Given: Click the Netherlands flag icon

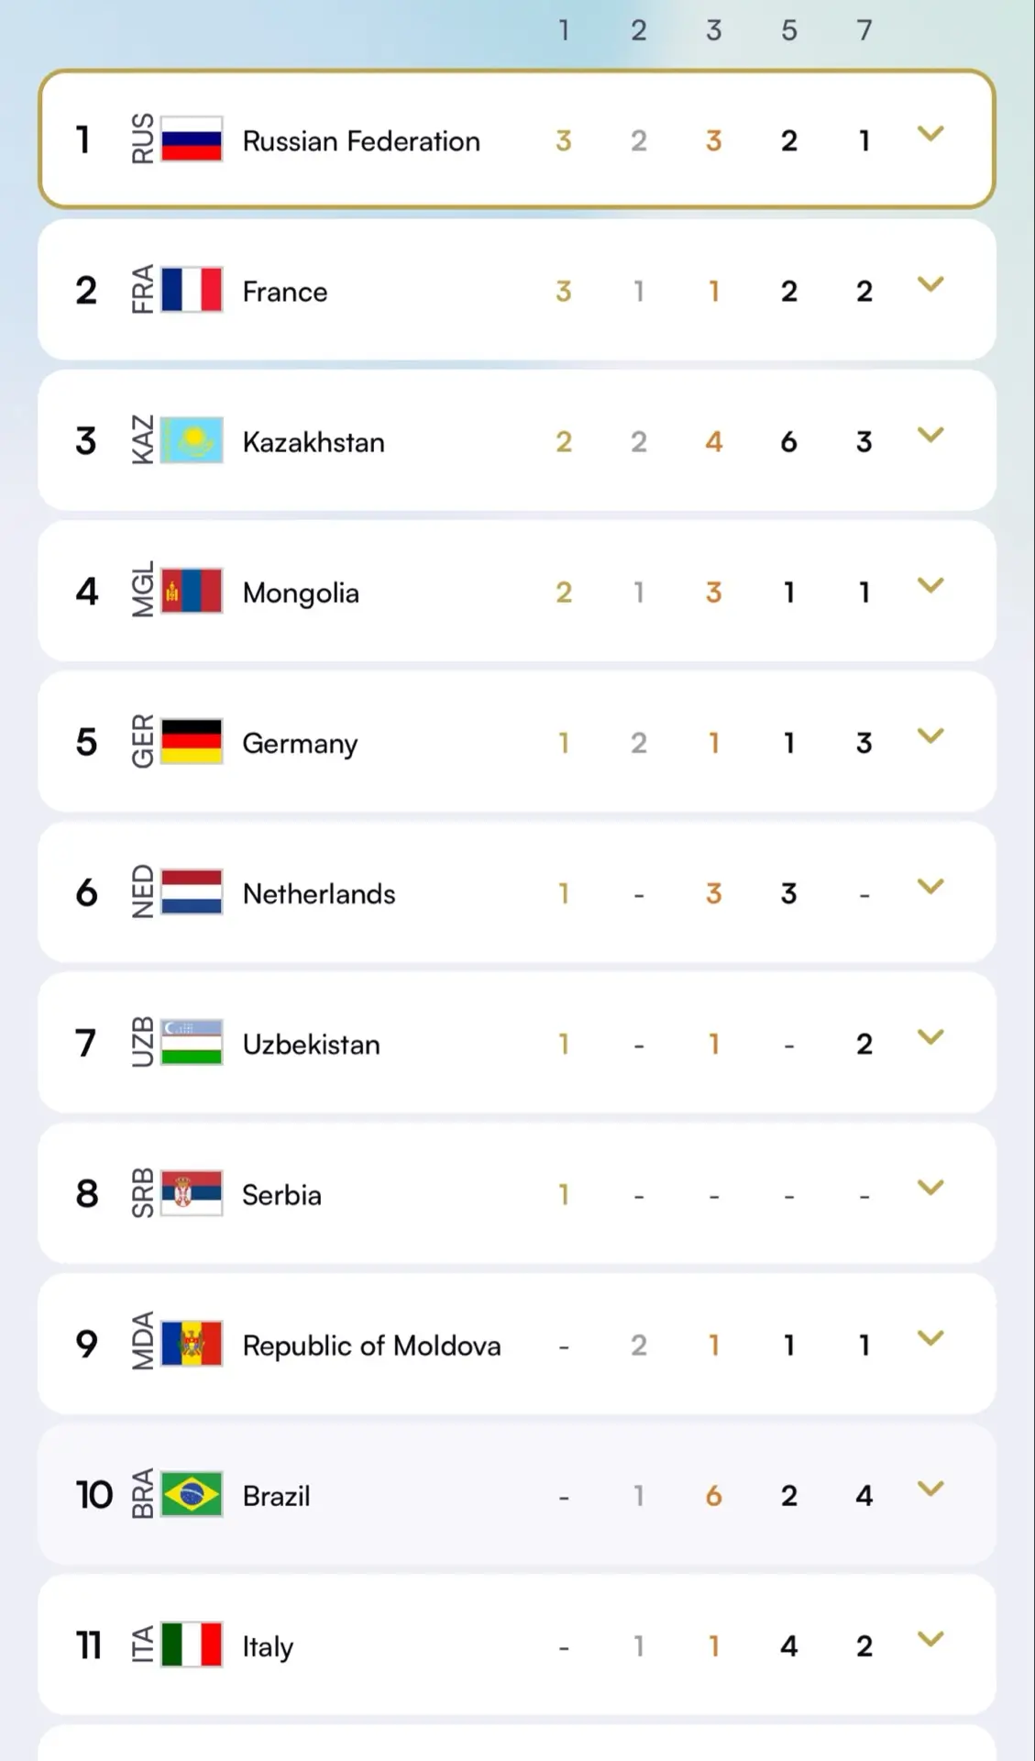Looking at the screenshot, I should (192, 892).
